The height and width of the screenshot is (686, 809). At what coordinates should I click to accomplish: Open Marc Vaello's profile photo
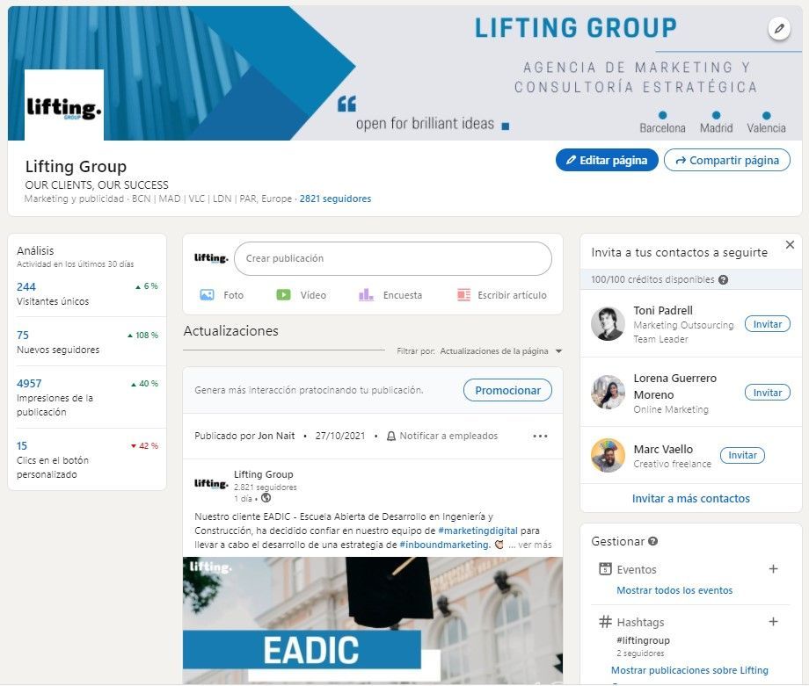[x=608, y=455]
